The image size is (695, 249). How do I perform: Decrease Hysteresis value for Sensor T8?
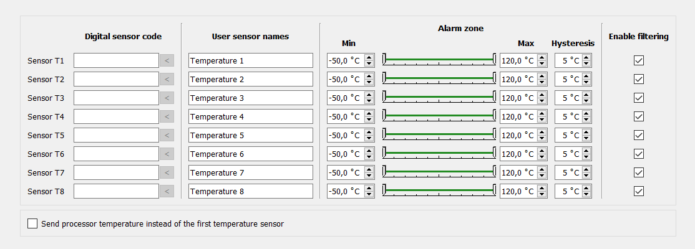[x=586, y=194]
